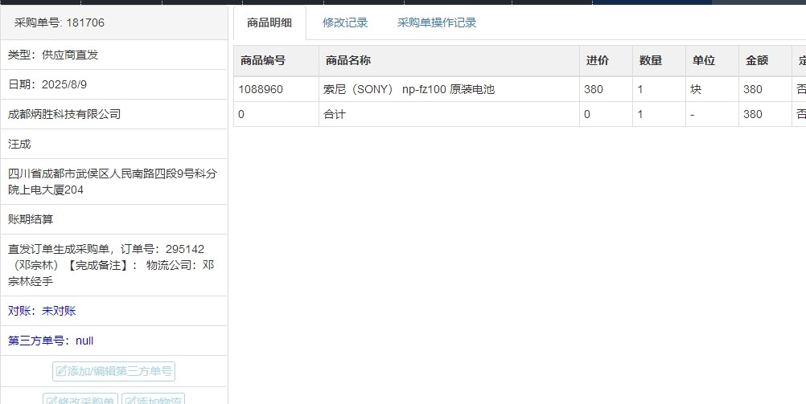Click product number 1088960 cell

pyautogui.click(x=276, y=89)
